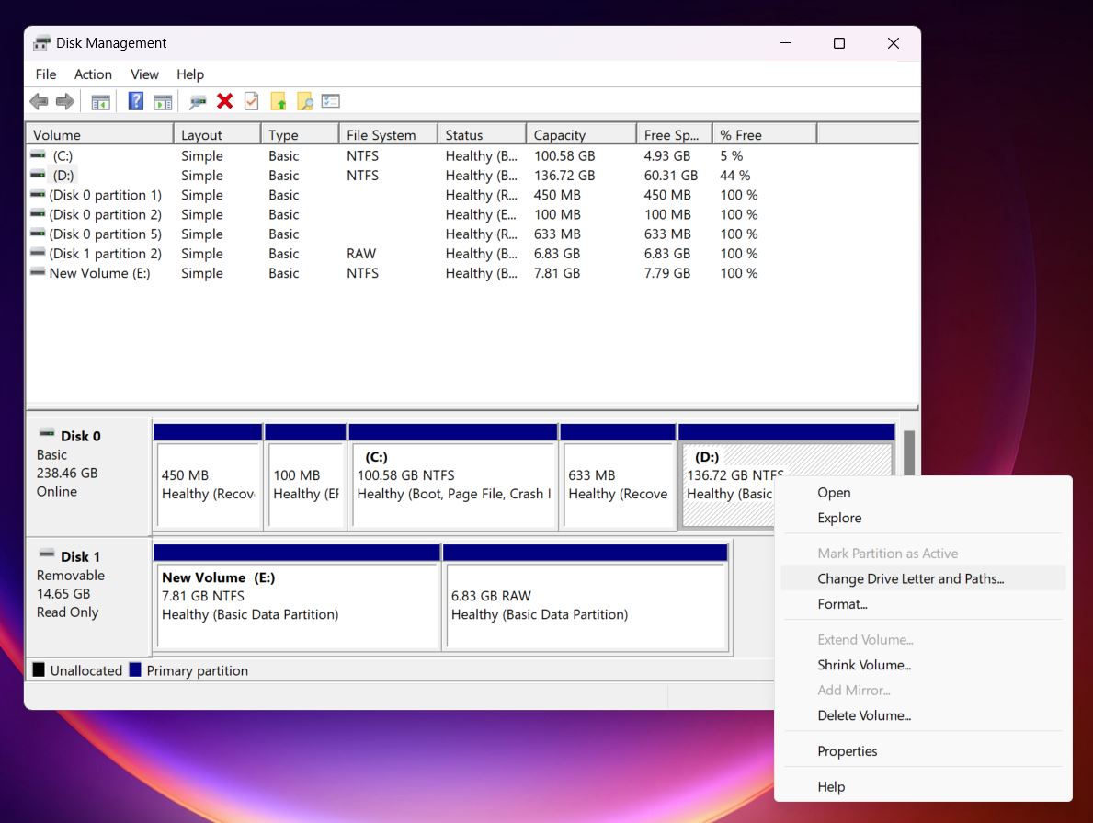Open the Action menu
Screen dimensions: 1093x823
click(x=93, y=74)
